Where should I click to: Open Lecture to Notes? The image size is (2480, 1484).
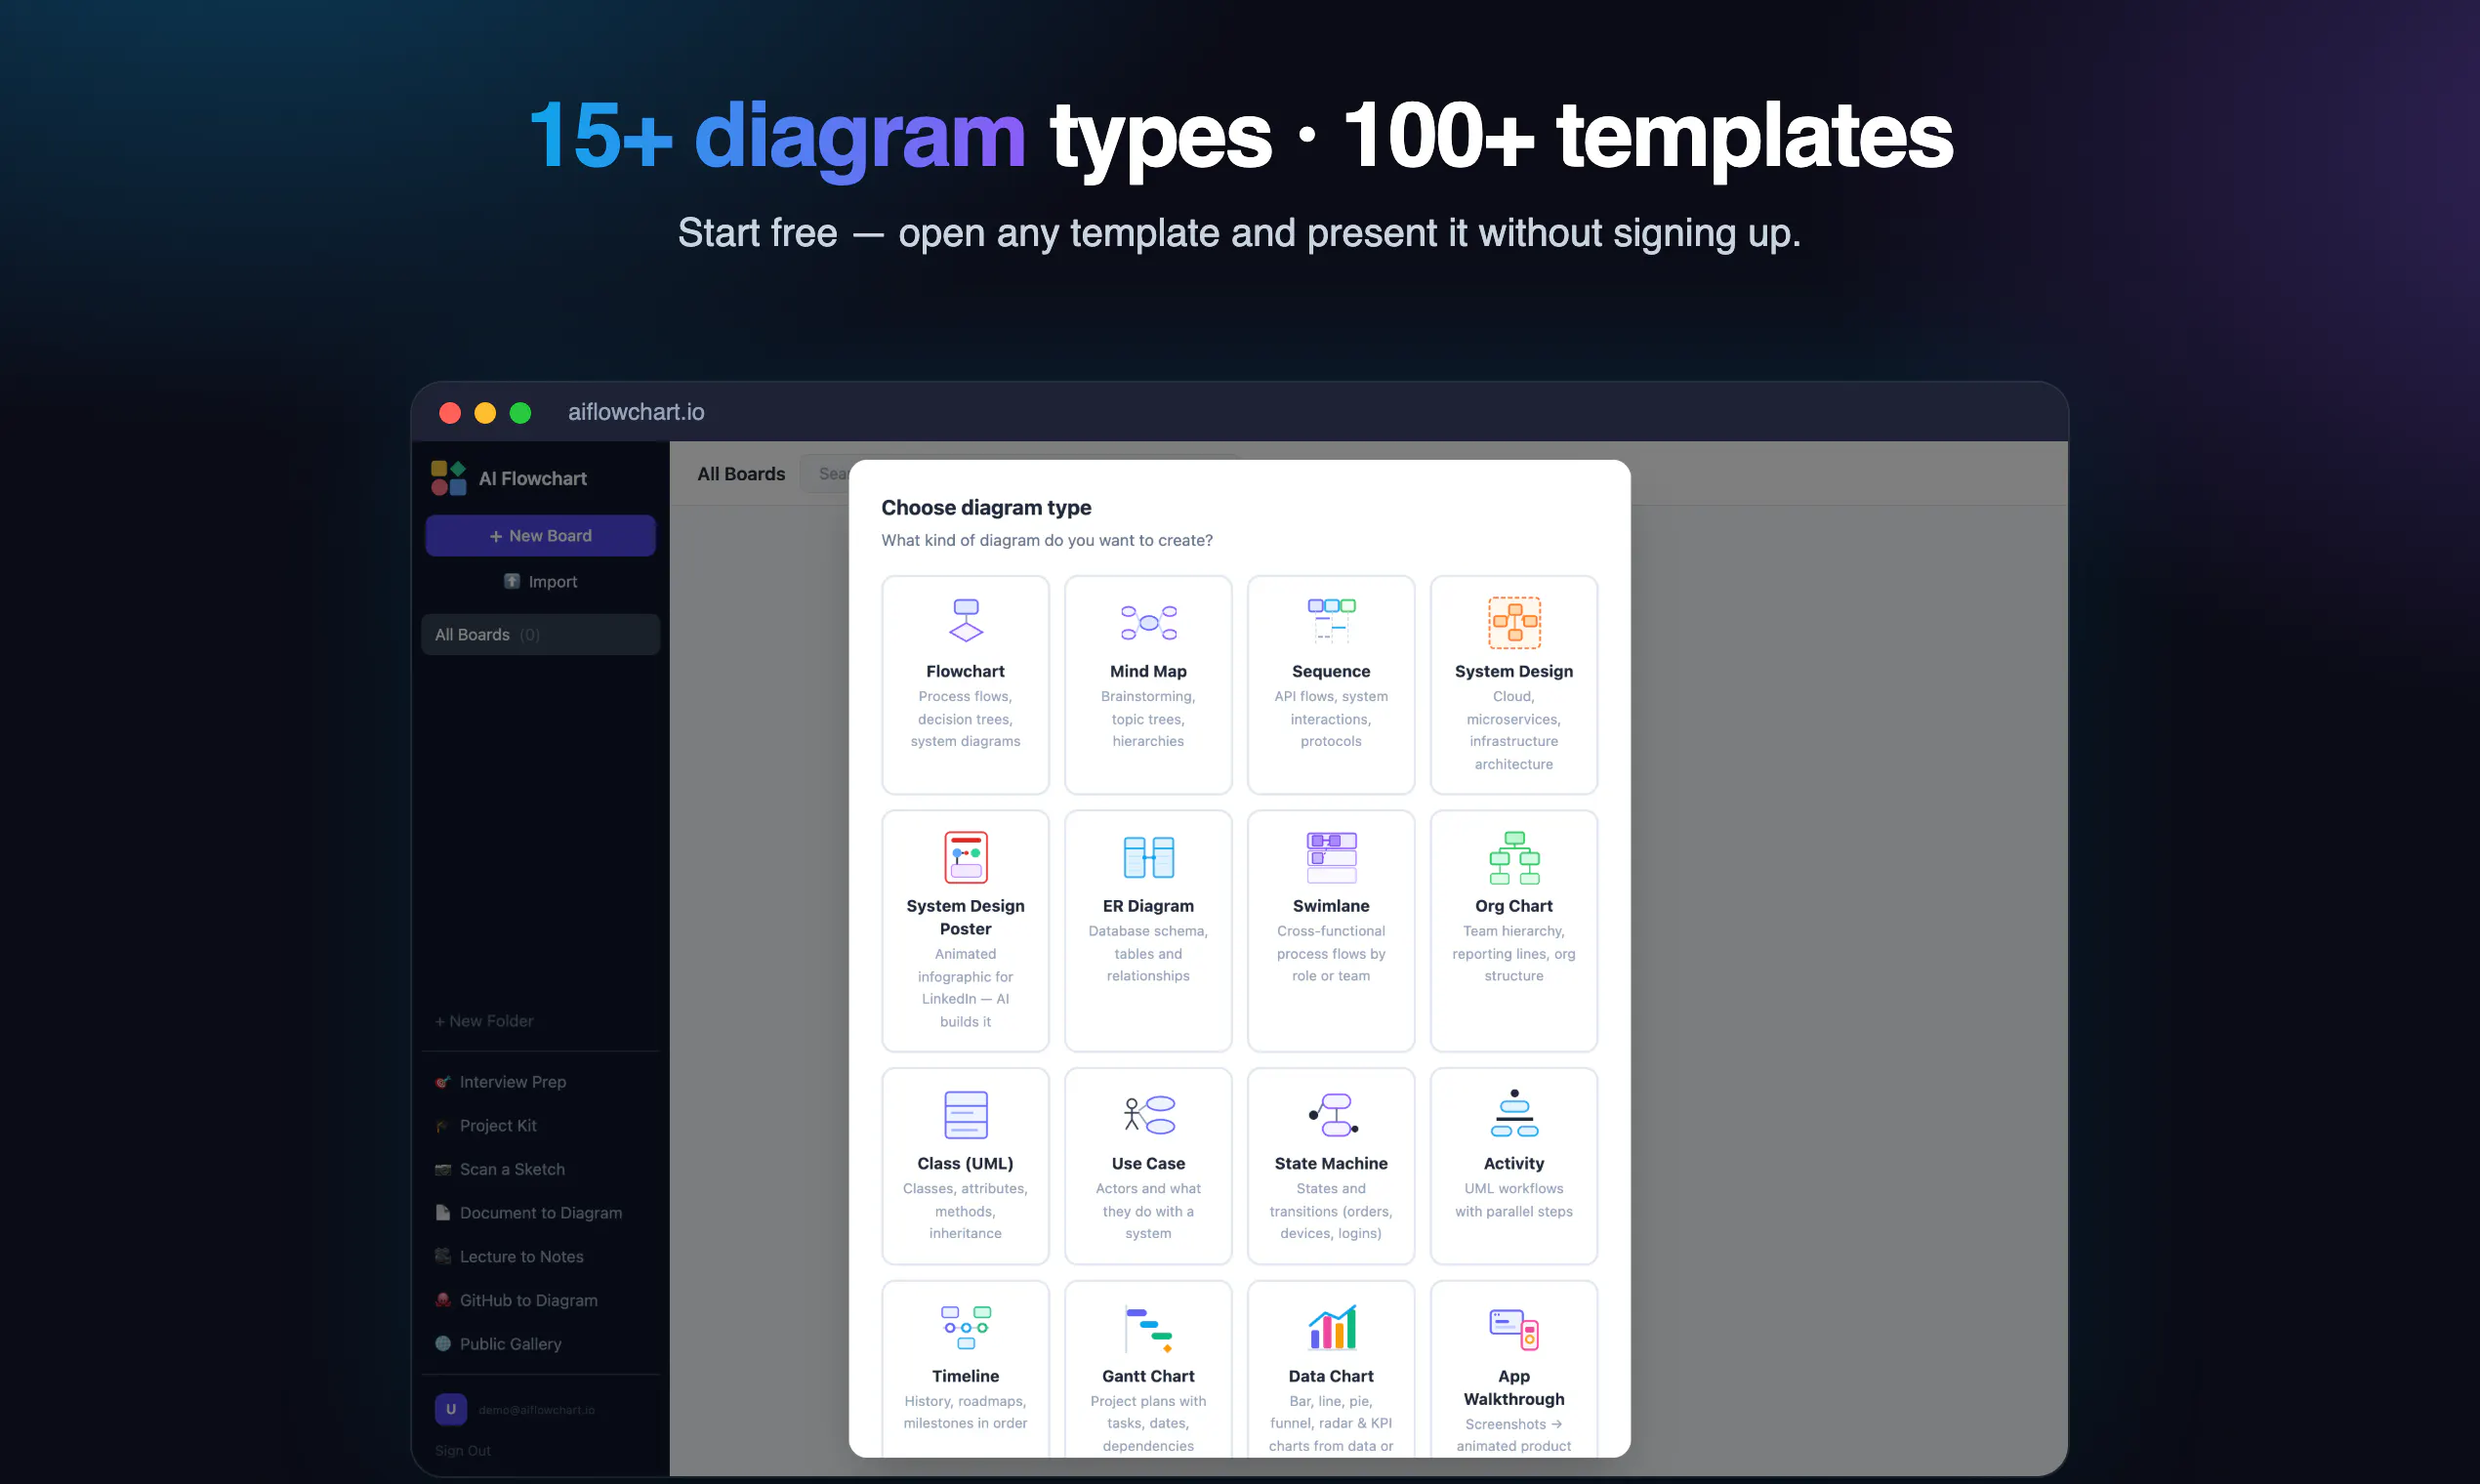click(x=540, y=1257)
